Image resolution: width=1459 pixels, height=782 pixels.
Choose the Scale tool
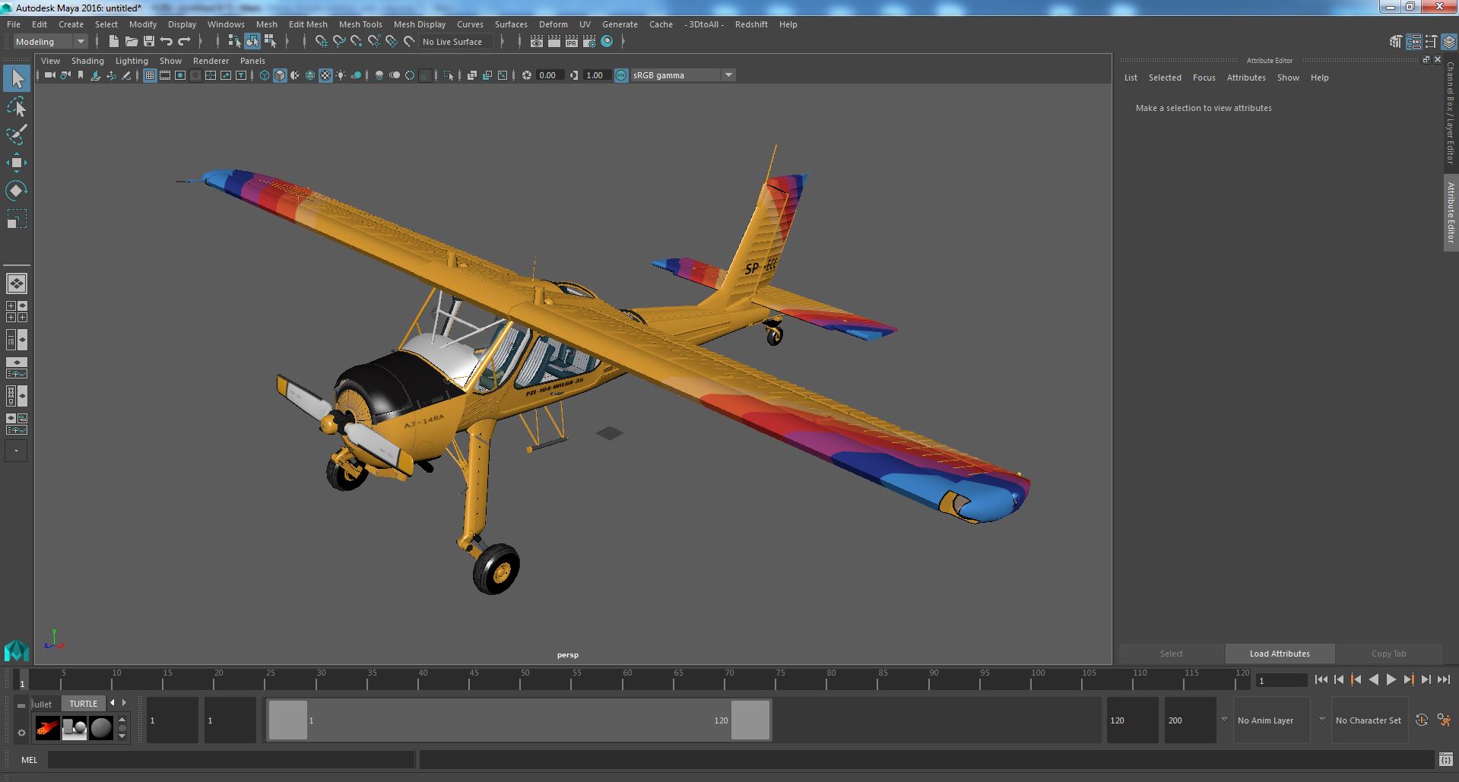pyautogui.click(x=17, y=219)
